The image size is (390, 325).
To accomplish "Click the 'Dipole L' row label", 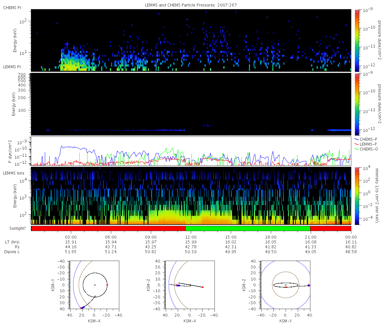I will click(x=12, y=252).
